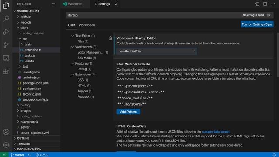279x157 pixels.
Task: Open the gear menu for Startup Editor setting
Action: pos(110,38)
